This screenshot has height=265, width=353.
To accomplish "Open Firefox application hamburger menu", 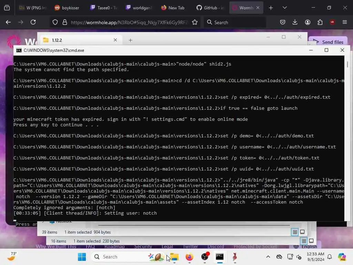I will click(345, 22).
